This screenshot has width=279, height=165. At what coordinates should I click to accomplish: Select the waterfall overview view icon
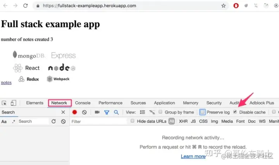coord(152,112)
